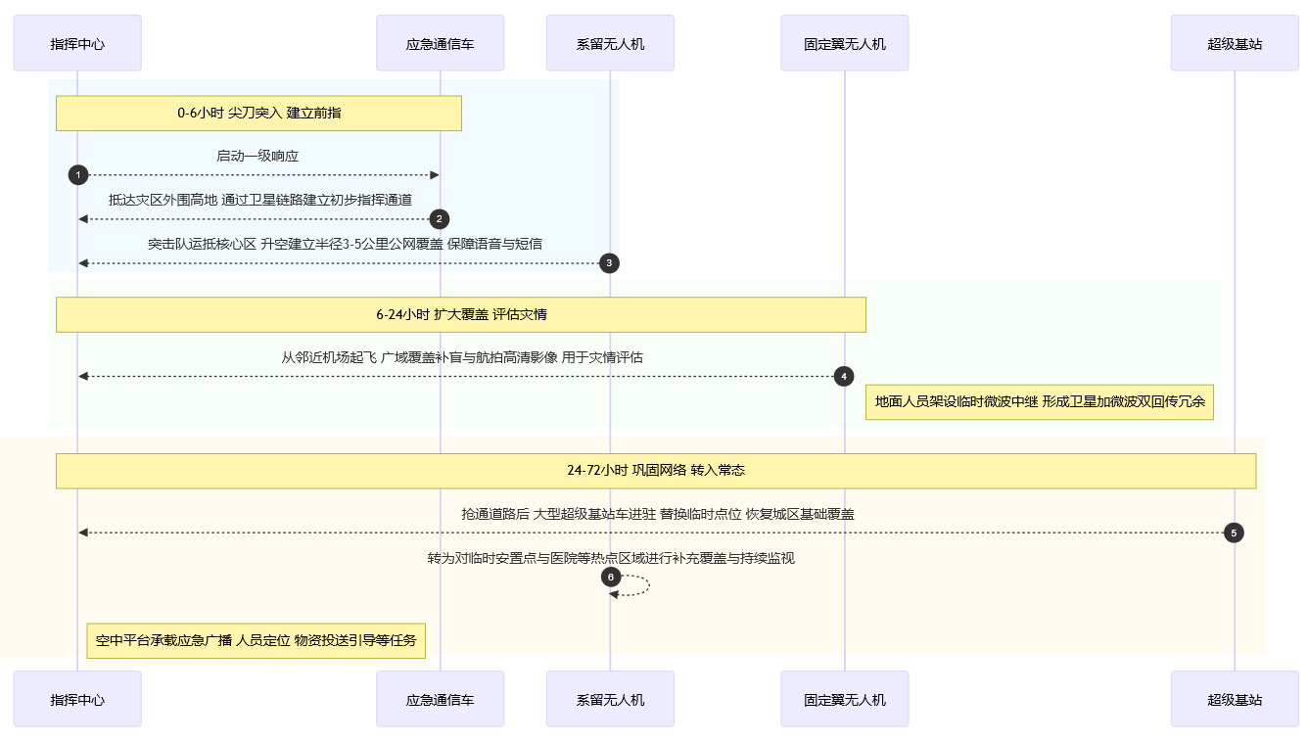This screenshot has height=742, width=1308.
Task: Select the top 指挥中心 participant box
Action: click(x=77, y=43)
